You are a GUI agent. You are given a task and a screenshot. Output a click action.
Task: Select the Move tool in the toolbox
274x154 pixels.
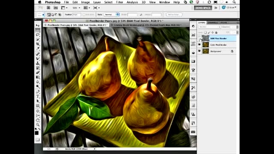pos(38,26)
